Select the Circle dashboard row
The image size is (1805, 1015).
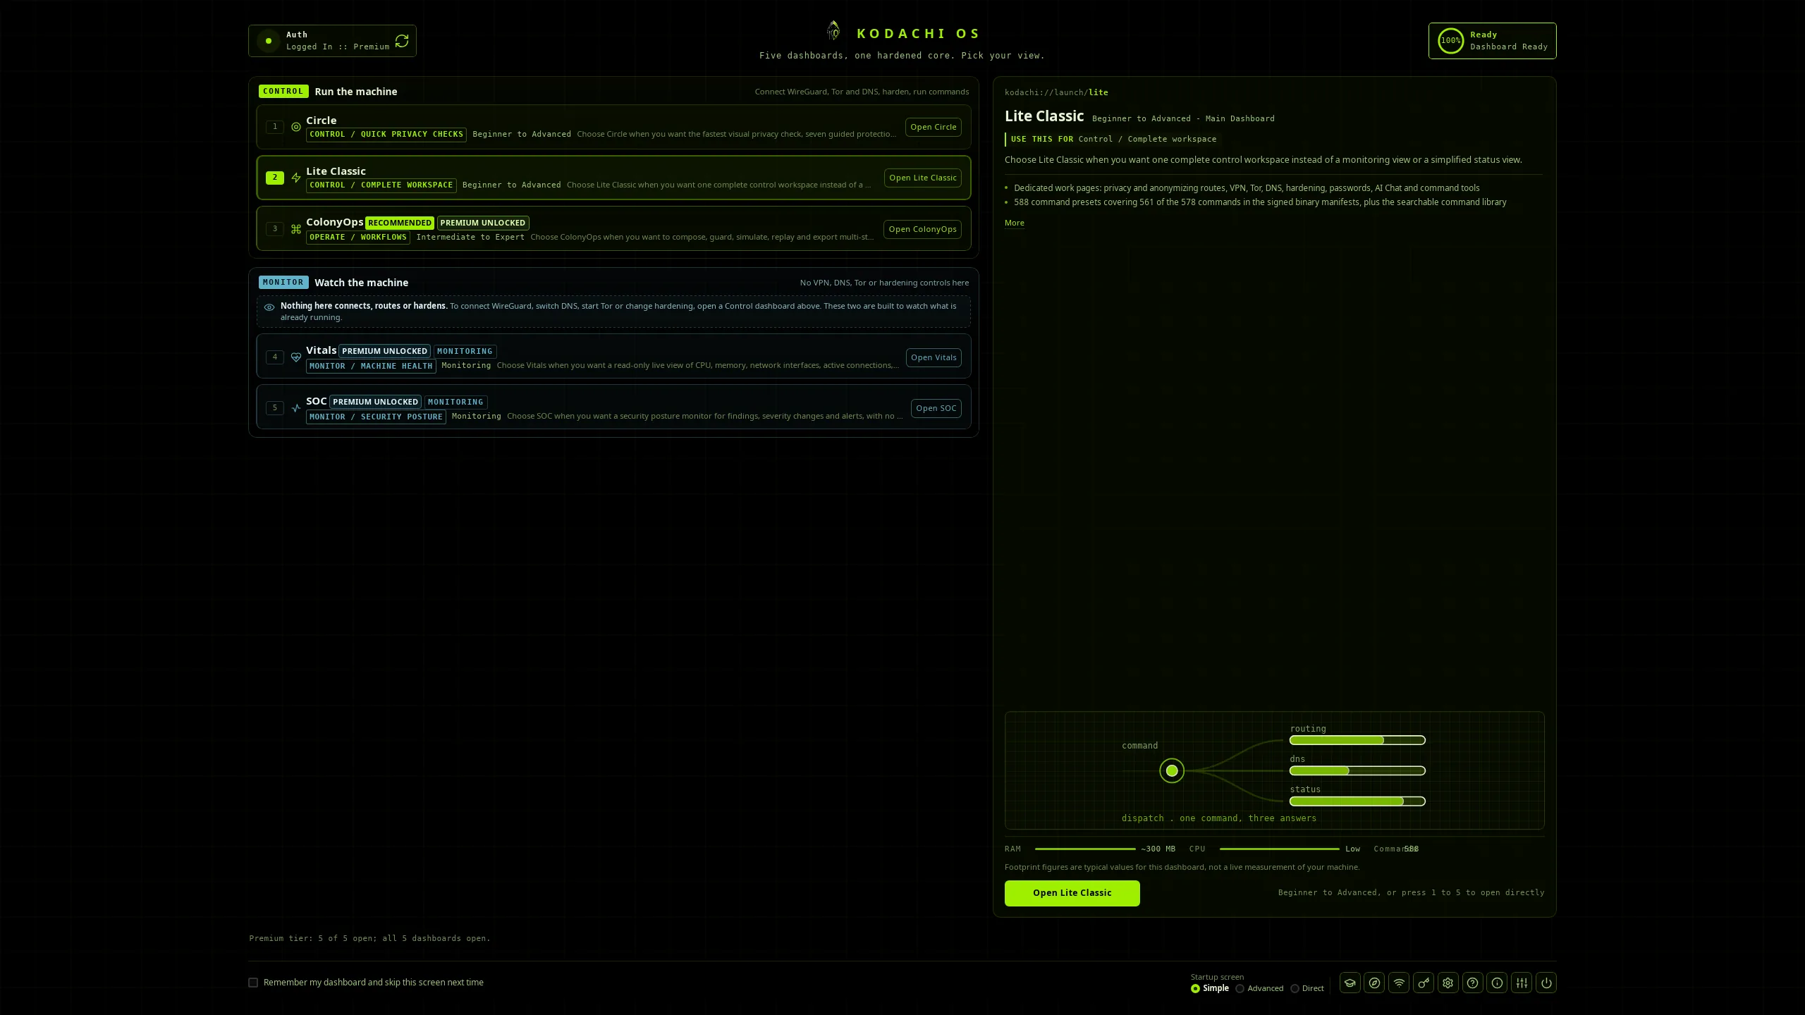[613, 127]
